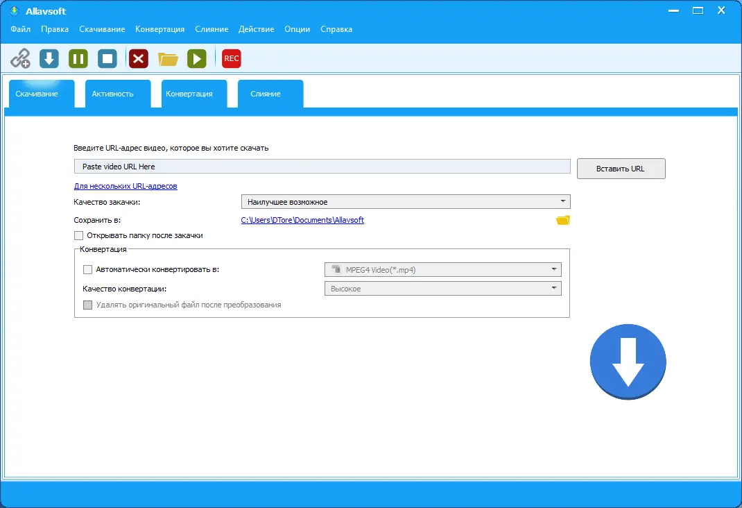Open downloads folder from the toolbar folder icon
The height and width of the screenshot is (508, 742).
click(168, 58)
